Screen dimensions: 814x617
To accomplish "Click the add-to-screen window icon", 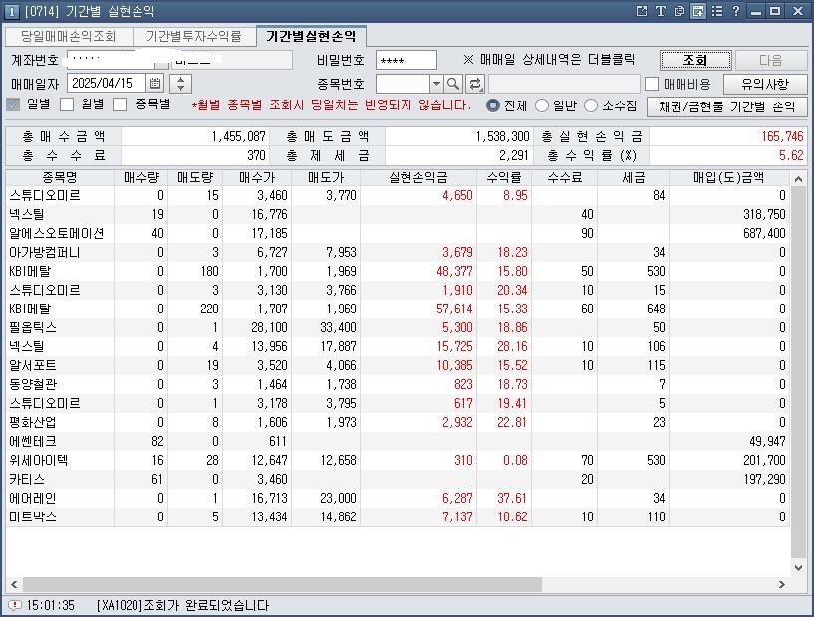I will click(x=698, y=11).
